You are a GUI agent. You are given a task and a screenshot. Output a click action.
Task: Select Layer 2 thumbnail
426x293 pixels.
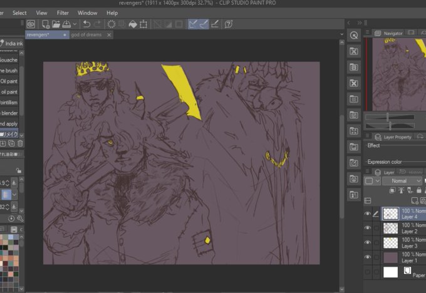pyautogui.click(x=390, y=228)
